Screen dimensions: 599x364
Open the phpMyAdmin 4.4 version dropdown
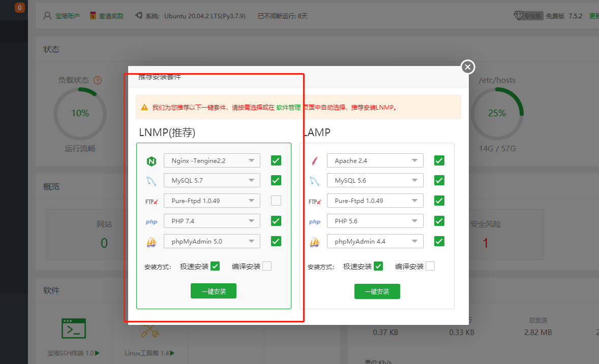pyautogui.click(x=375, y=241)
